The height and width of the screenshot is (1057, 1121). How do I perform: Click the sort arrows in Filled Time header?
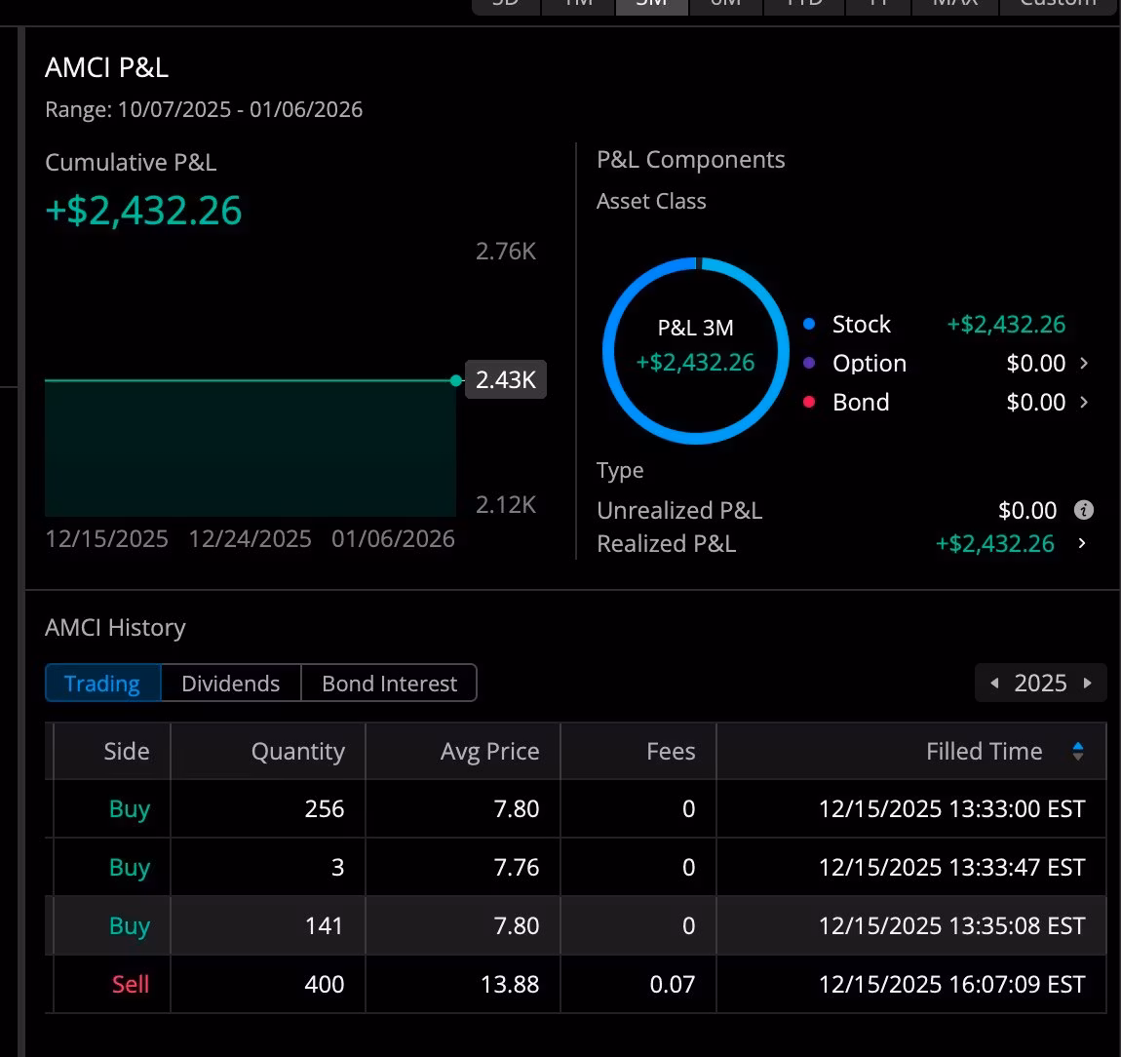[x=1077, y=751]
